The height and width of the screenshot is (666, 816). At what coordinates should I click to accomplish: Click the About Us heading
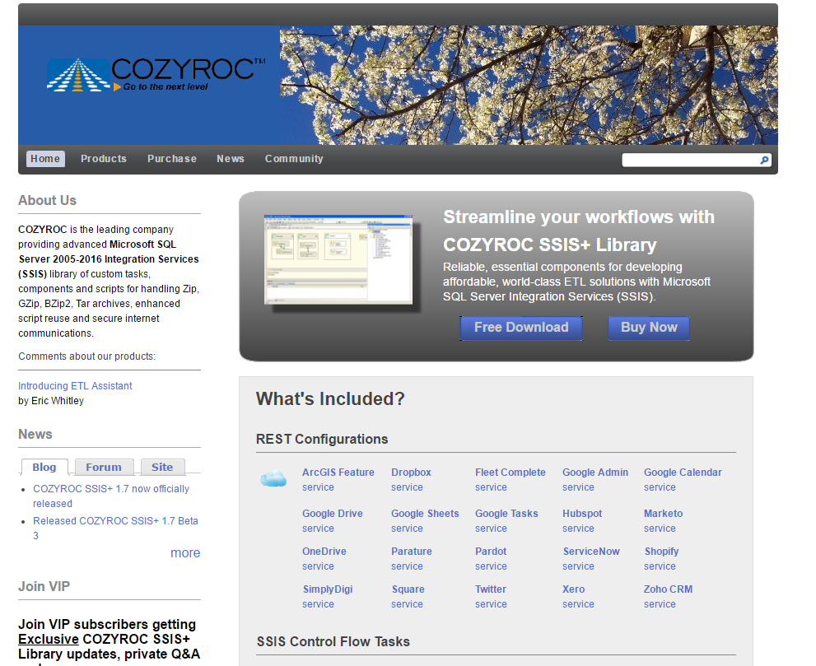click(48, 200)
